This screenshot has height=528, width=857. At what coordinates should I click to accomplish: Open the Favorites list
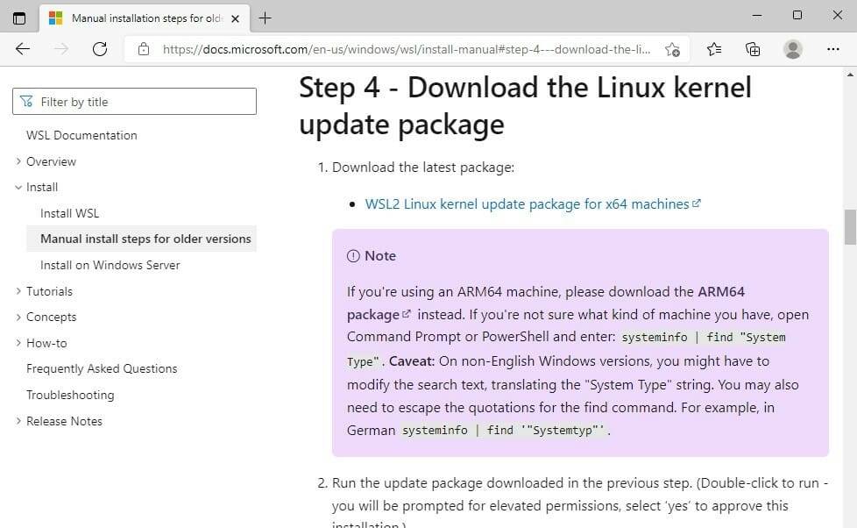tap(713, 49)
